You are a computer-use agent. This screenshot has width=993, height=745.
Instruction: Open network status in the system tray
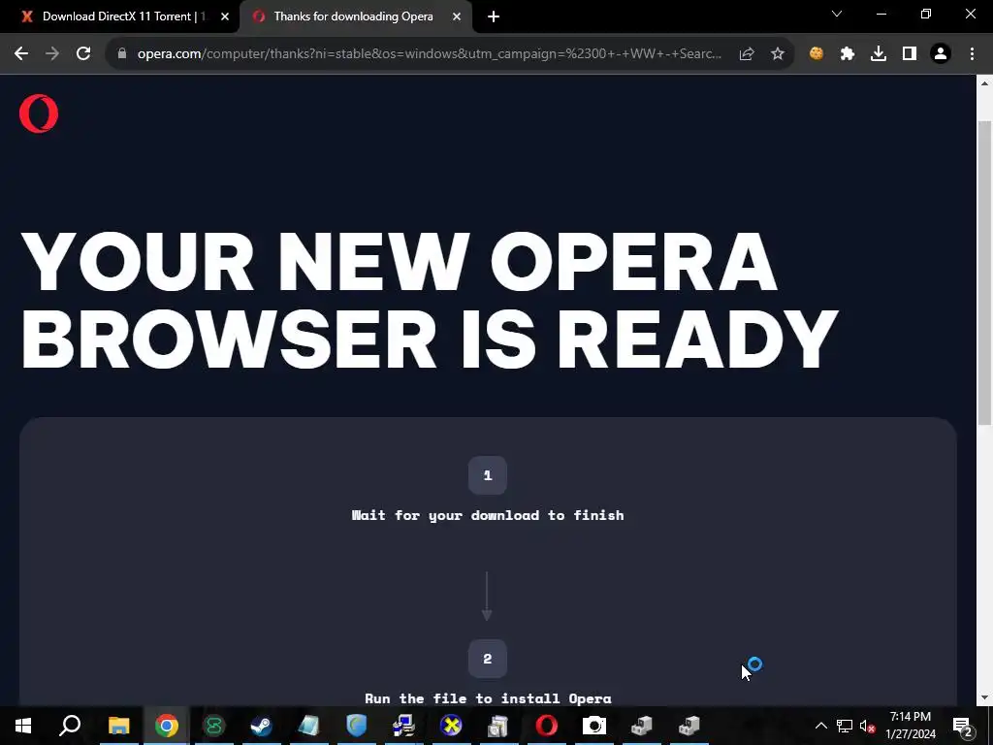pyautogui.click(x=845, y=726)
